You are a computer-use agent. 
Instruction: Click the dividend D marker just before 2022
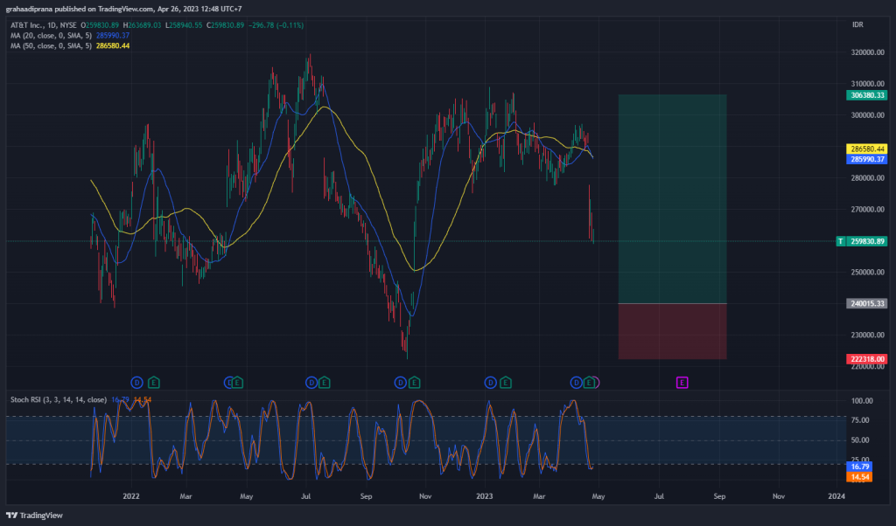click(136, 383)
